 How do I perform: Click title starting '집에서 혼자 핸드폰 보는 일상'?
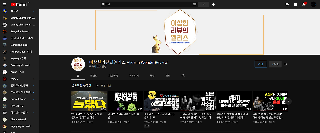[x=196, y=116]
